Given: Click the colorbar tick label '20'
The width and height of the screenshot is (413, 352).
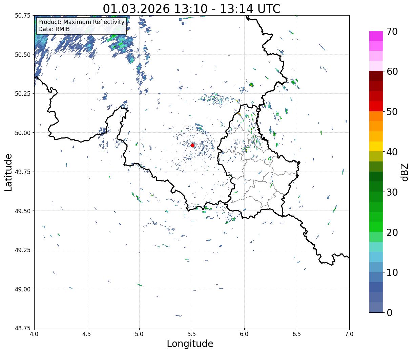Looking at the screenshot, I should [x=392, y=233].
